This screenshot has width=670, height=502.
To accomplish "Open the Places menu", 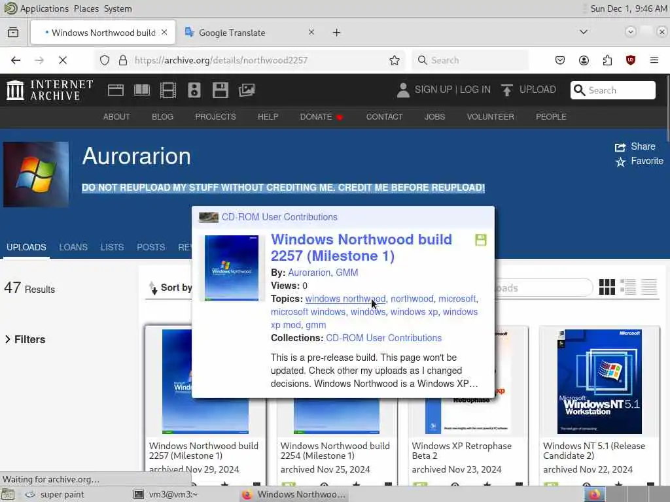I will 86,8.
